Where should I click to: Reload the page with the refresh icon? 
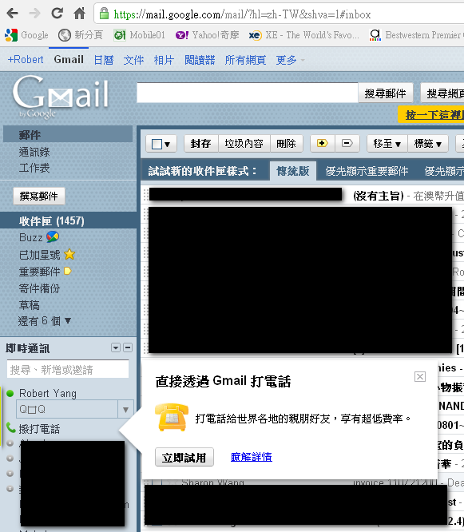coord(57,14)
